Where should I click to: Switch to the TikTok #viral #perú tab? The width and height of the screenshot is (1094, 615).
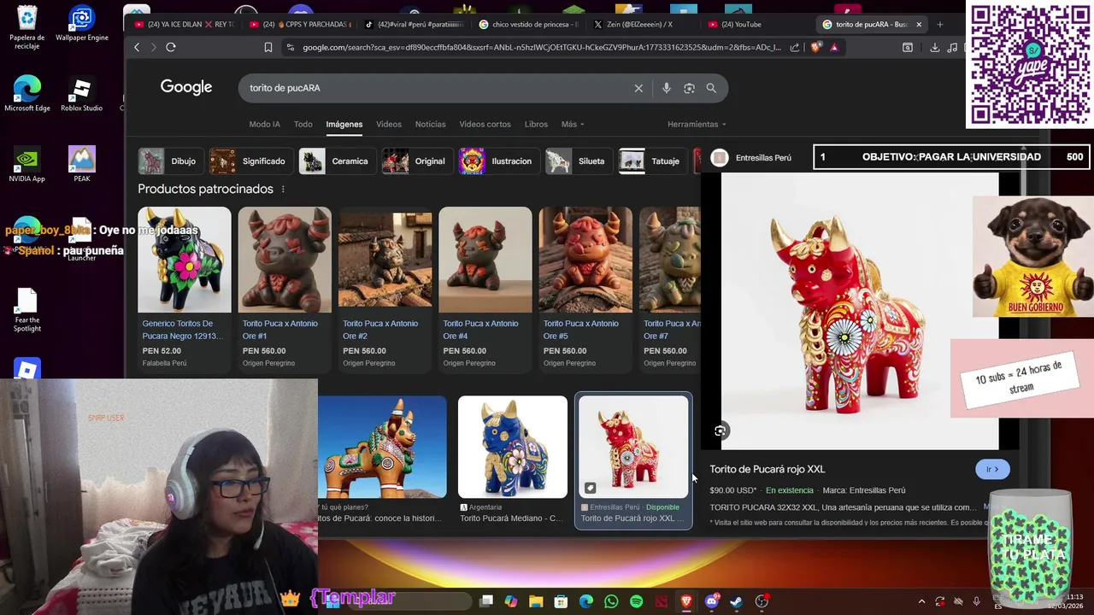point(415,24)
